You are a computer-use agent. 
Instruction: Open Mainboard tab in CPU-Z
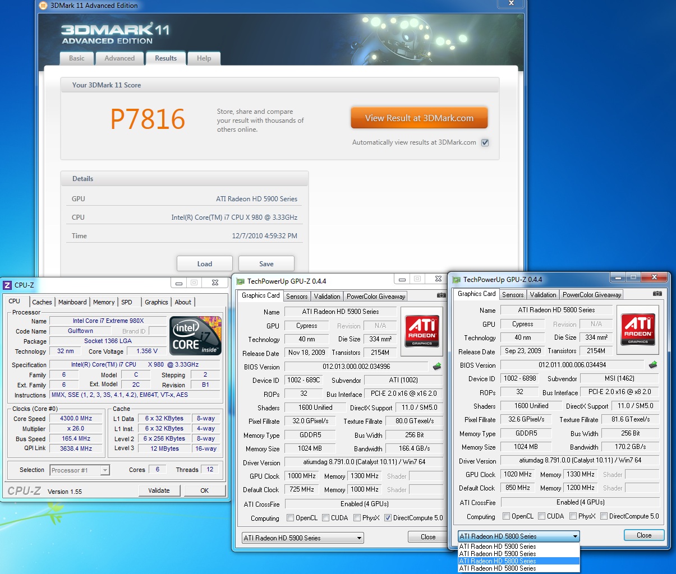(x=73, y=302)
